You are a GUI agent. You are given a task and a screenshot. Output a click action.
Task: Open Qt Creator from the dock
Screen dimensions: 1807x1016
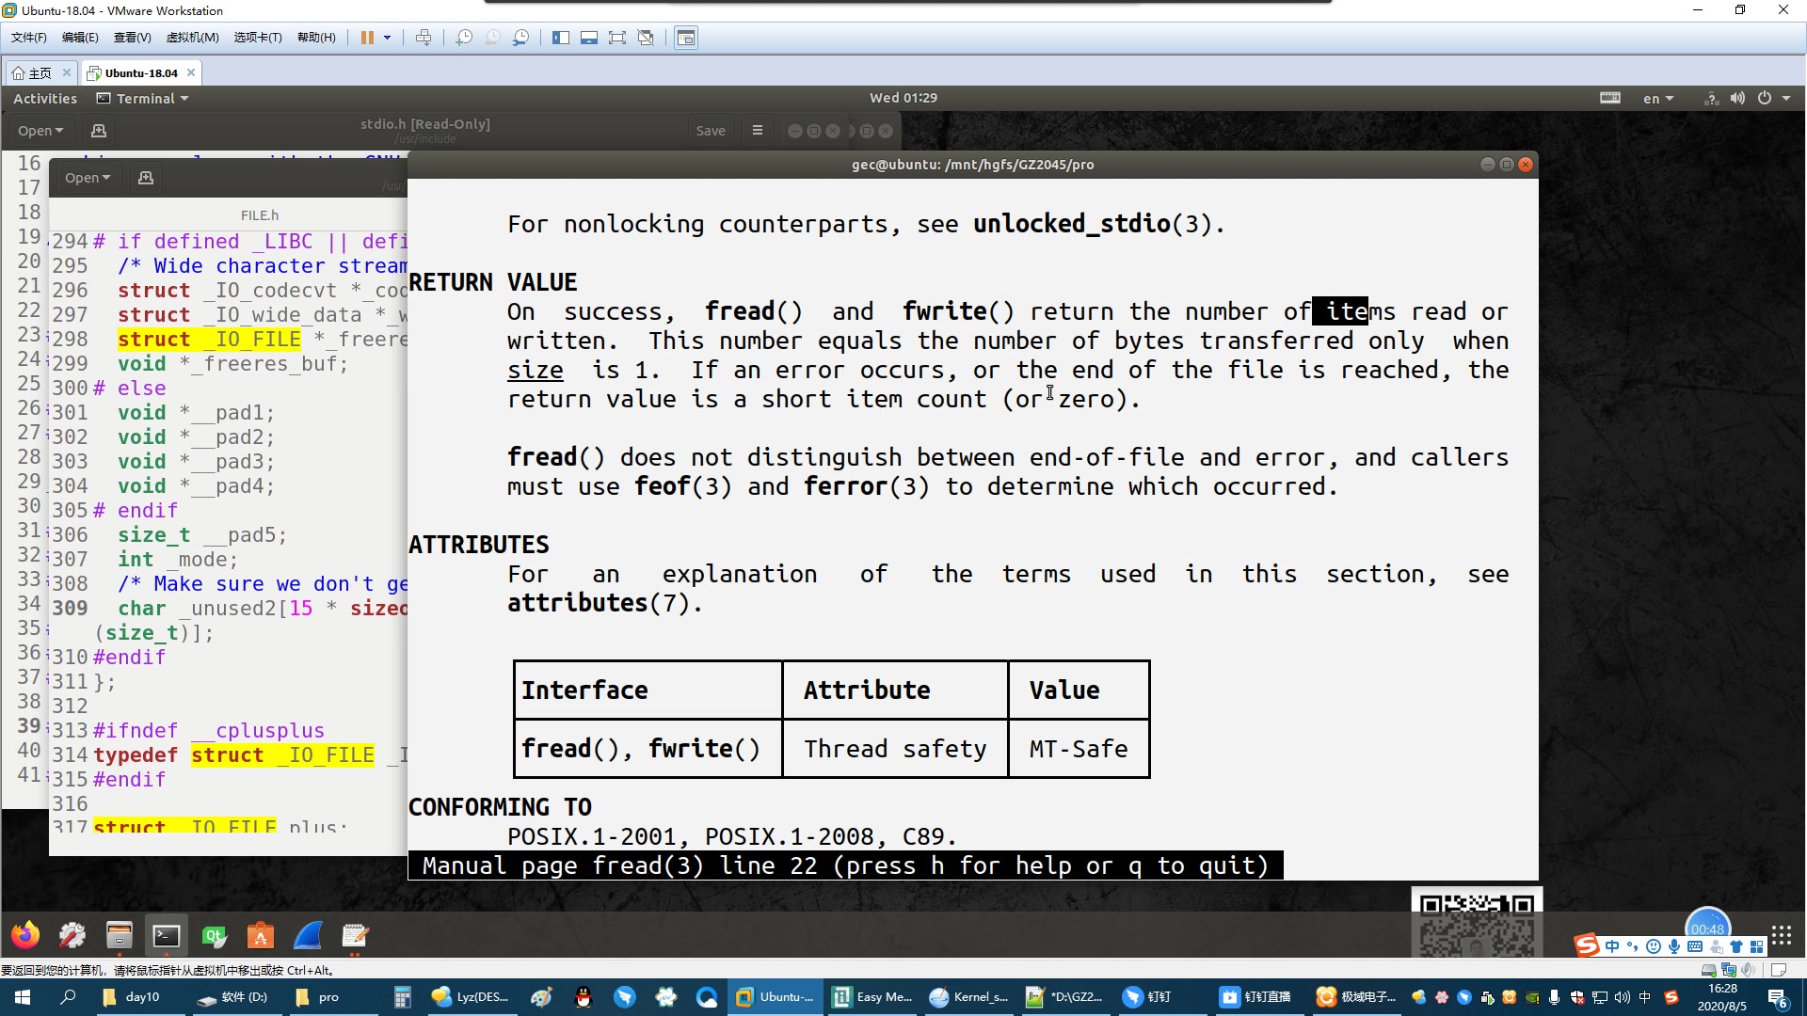coord(214,936)
